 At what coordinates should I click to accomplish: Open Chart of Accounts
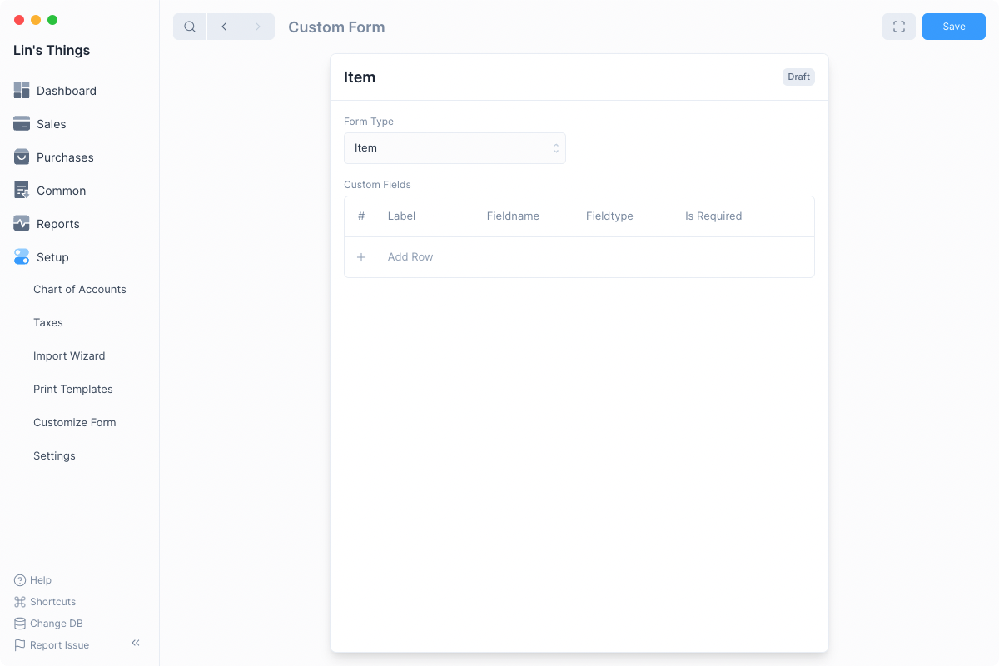coord(80,289)
